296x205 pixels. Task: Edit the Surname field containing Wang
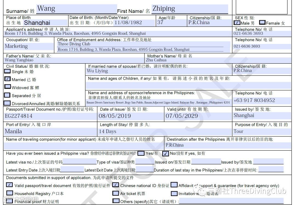(x=76, y=9)
